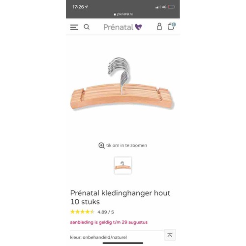Image resolution: width=246 pixels, height=246 pixels.
Task: Click the cart item count badge
Action: click(x=174, y=25)
